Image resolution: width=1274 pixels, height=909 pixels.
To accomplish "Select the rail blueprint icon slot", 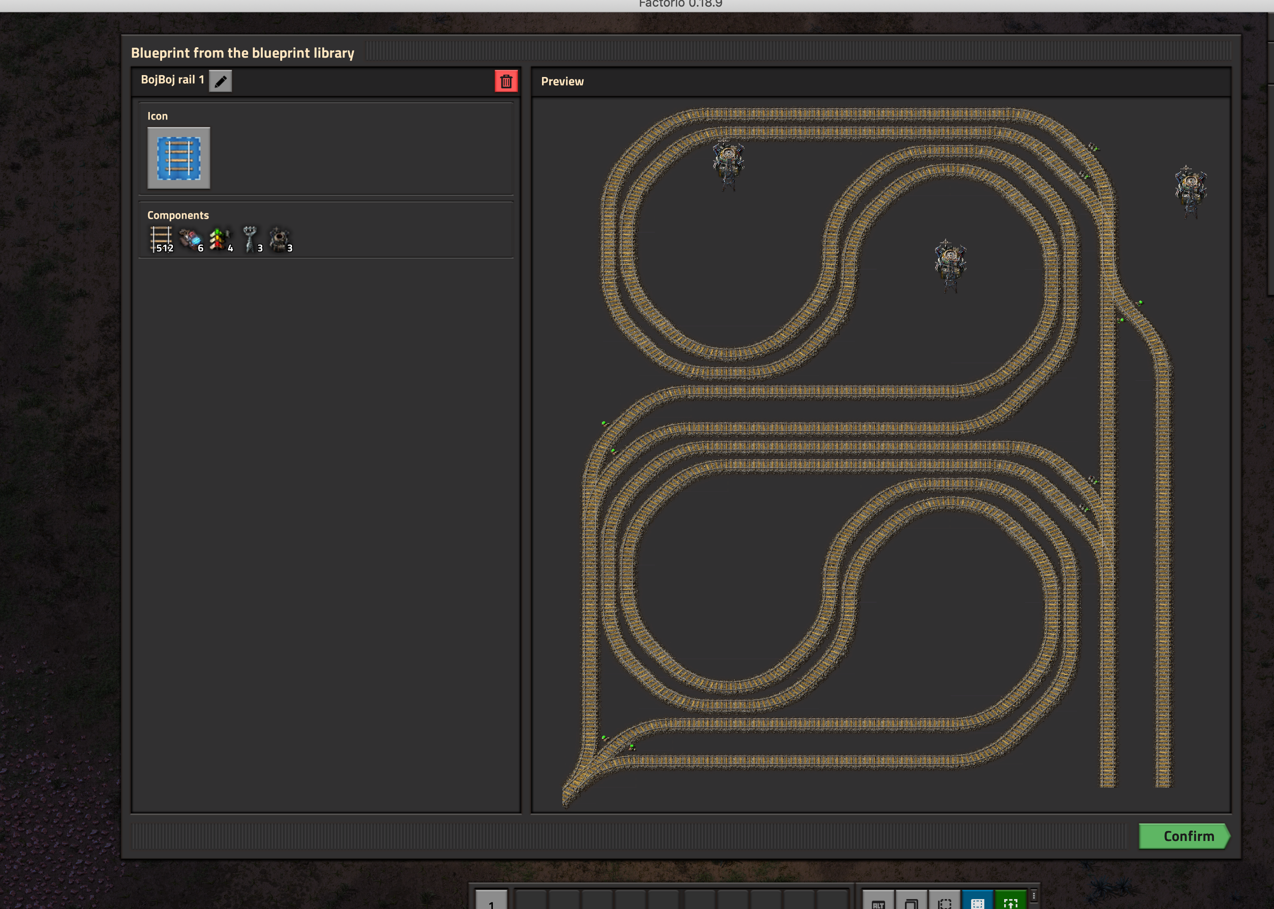I will pos(179,158).
